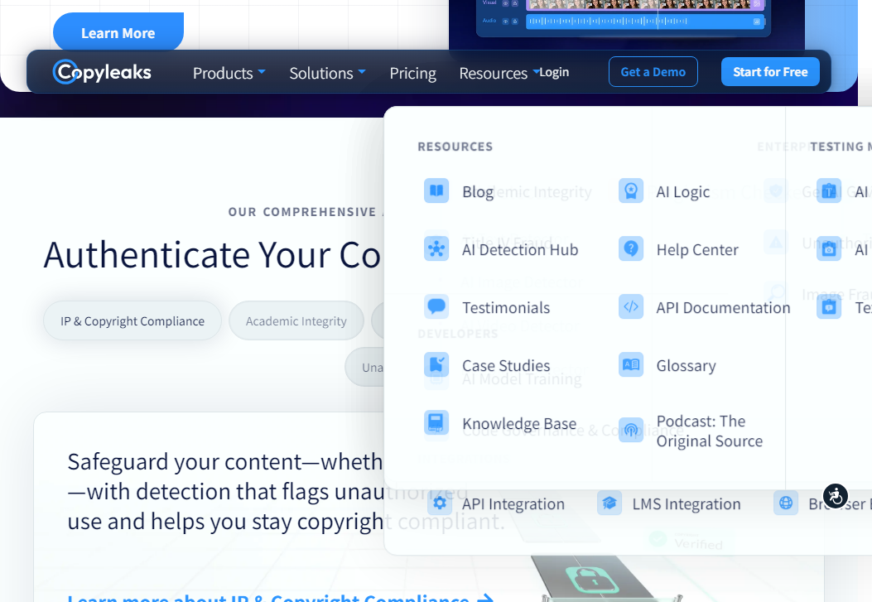Open the Knowledge Base link
This screenshot has width=872, height=602.
[519, 424]
